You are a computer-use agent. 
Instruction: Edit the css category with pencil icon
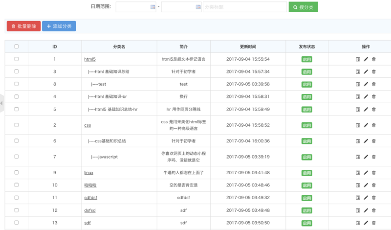(x=366, y=125)
